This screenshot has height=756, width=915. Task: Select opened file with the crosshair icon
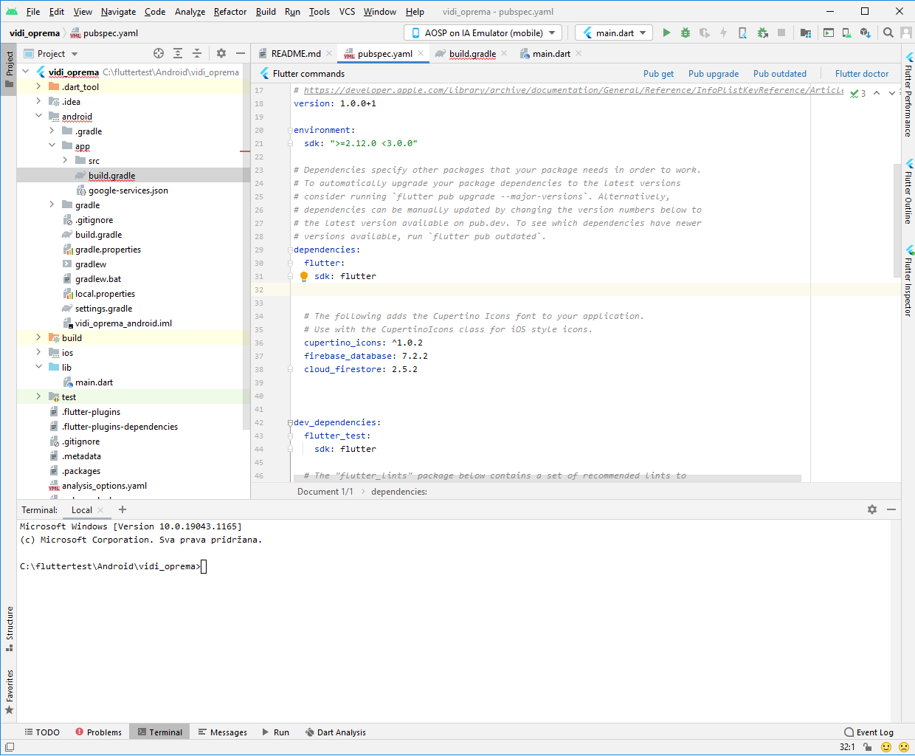coord(159,53)
